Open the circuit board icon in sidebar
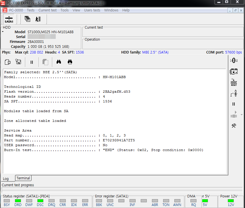The width and height of the screenshot is (245, 208). point(234,72)
